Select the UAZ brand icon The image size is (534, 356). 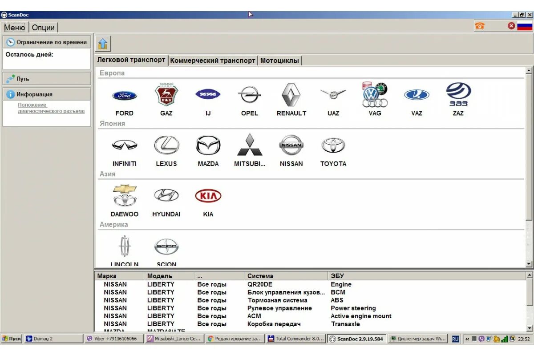coord(333,94)
